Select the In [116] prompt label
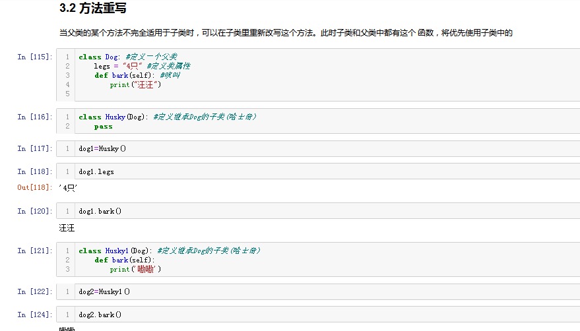580x331 pixels. [35, 117]
